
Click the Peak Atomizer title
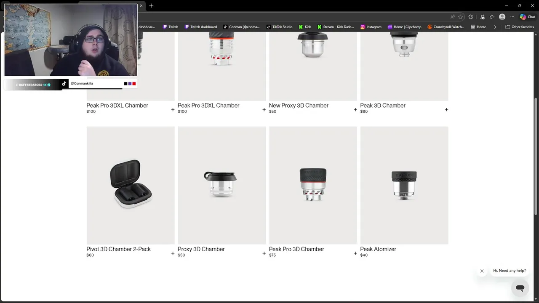pyautogui.click(x=378, y=249)
